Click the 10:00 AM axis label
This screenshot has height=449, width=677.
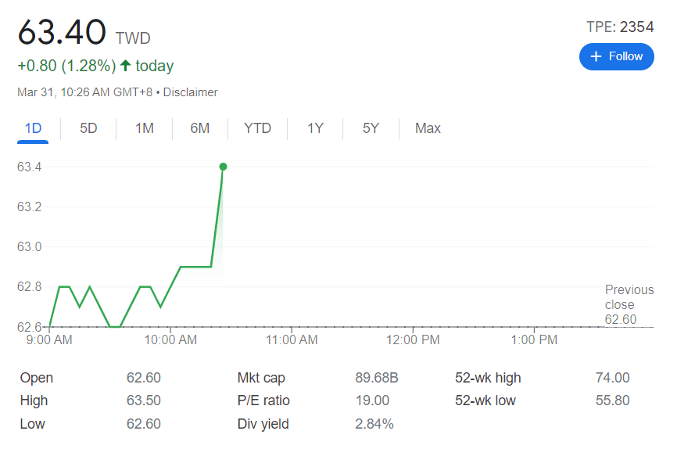[x=171, y=340]
